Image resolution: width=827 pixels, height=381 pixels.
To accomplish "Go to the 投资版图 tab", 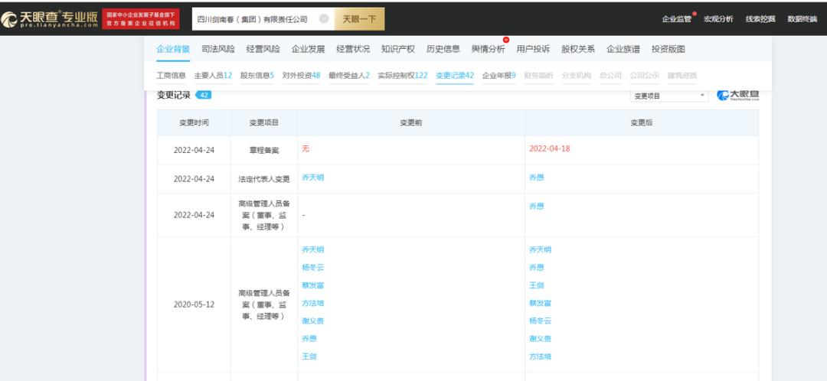I will coord(668,49).
